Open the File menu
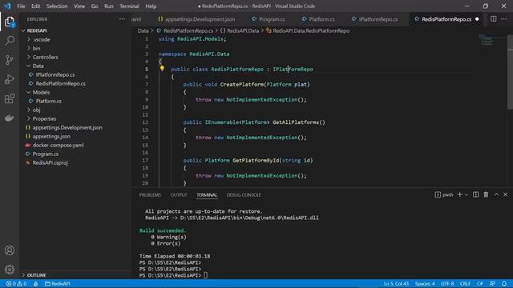 click(x=21, y=6)
